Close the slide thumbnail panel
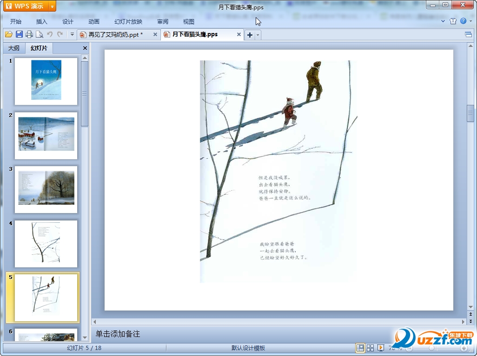 (85, 48)
